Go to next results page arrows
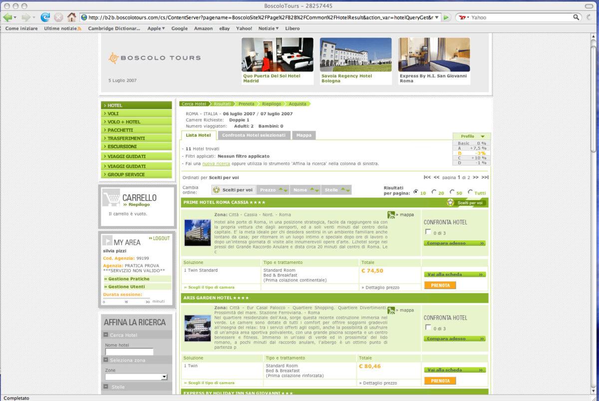599x401 pixels. pyautogui.click(x=476, y=177)
